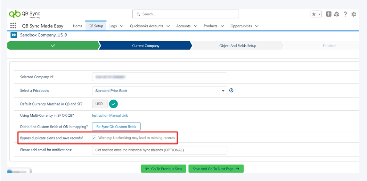Screen dimensions: 367x181
Task: Click the Sandbox Company_US_9 title
Action: click(x=44, y=35)
